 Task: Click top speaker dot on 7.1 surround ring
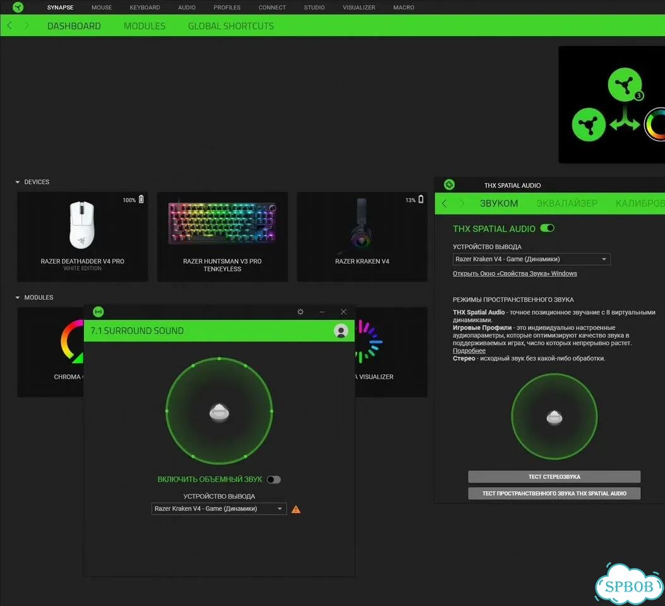[219, 359]
